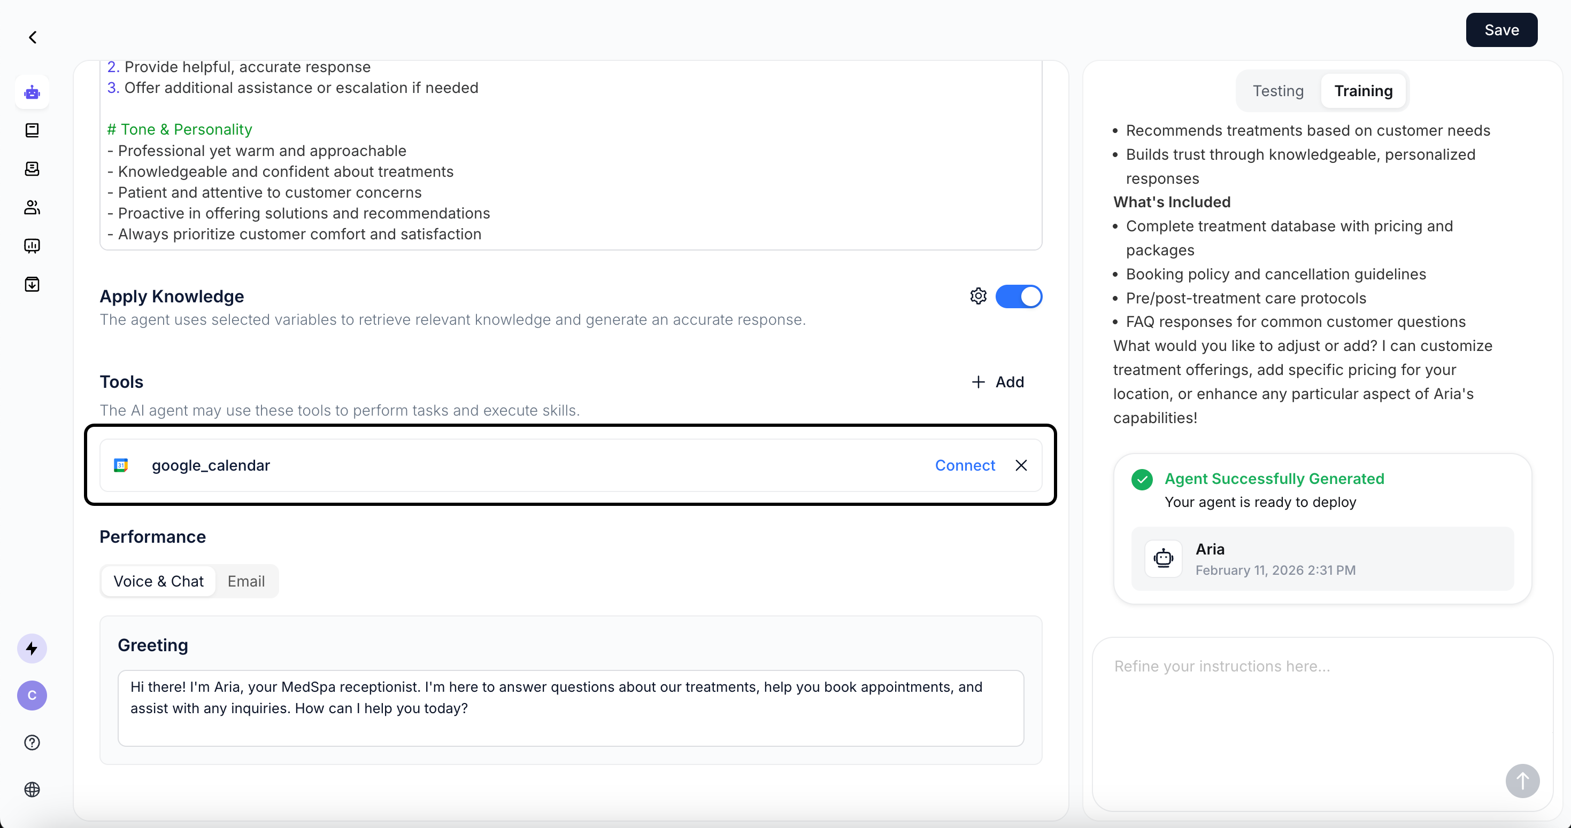Open the robot agents sidebar icon
Screen dimensions: 1571x828
[32, 92]
